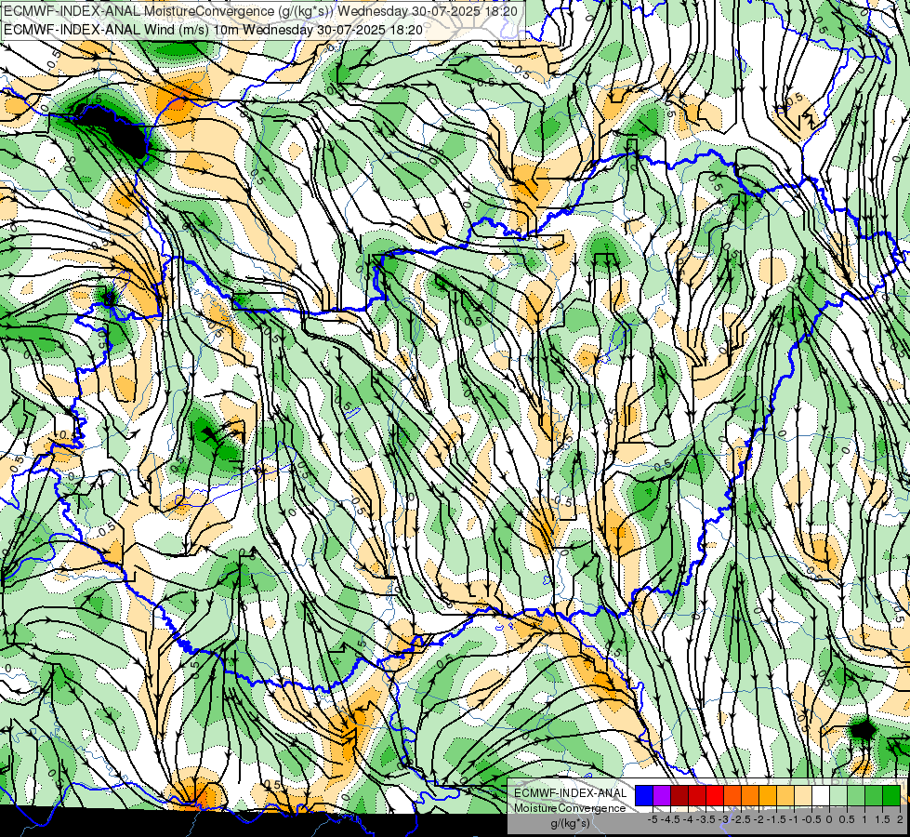The image size is (910, 837).
Task: Click the -0.5 tick label in legend scale
Action: (x=811, y=819)
